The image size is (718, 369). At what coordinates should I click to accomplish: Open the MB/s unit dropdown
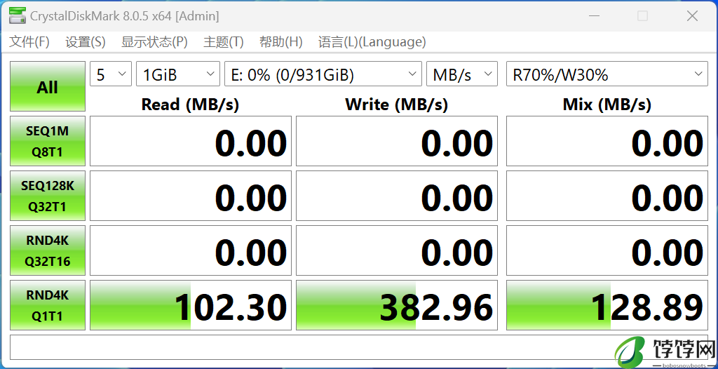462,74
